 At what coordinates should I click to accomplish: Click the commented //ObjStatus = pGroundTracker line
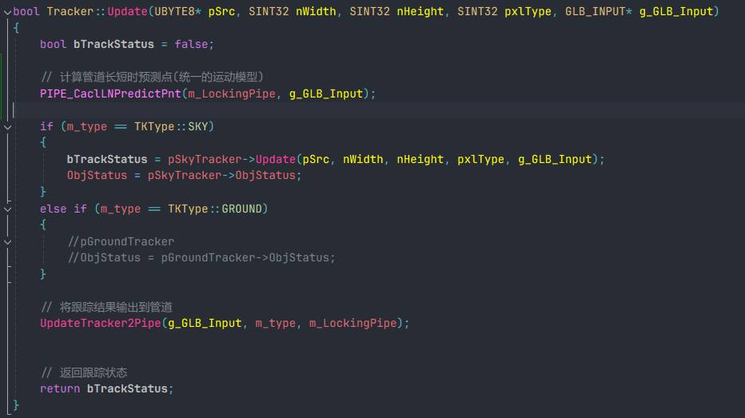(x=201, y=257)
